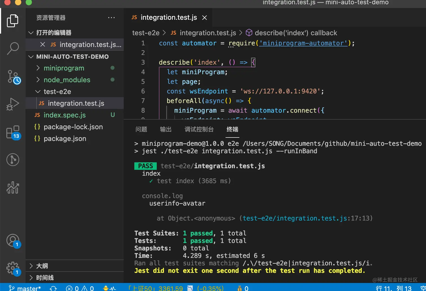Viewport: 426px width, 291px height.
Task: Expand the node_modules folder
Action: click(67, 80)
